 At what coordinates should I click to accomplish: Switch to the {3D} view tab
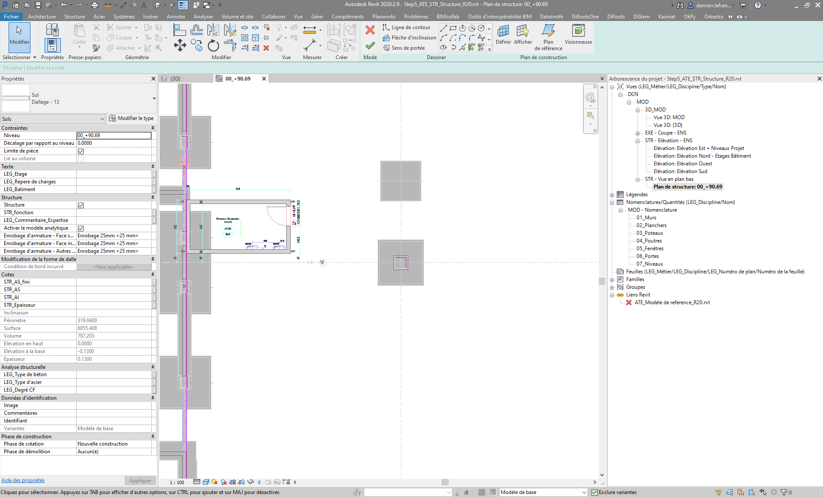point(176,79)
